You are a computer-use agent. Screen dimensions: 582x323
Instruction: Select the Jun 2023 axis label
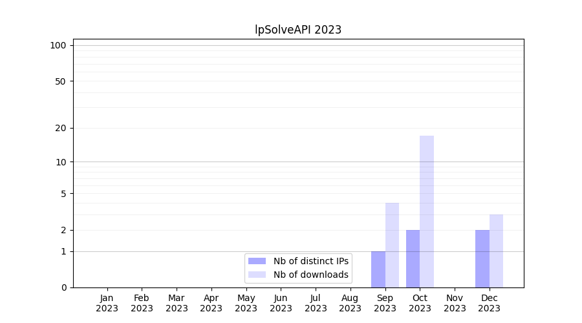(281, 303)
